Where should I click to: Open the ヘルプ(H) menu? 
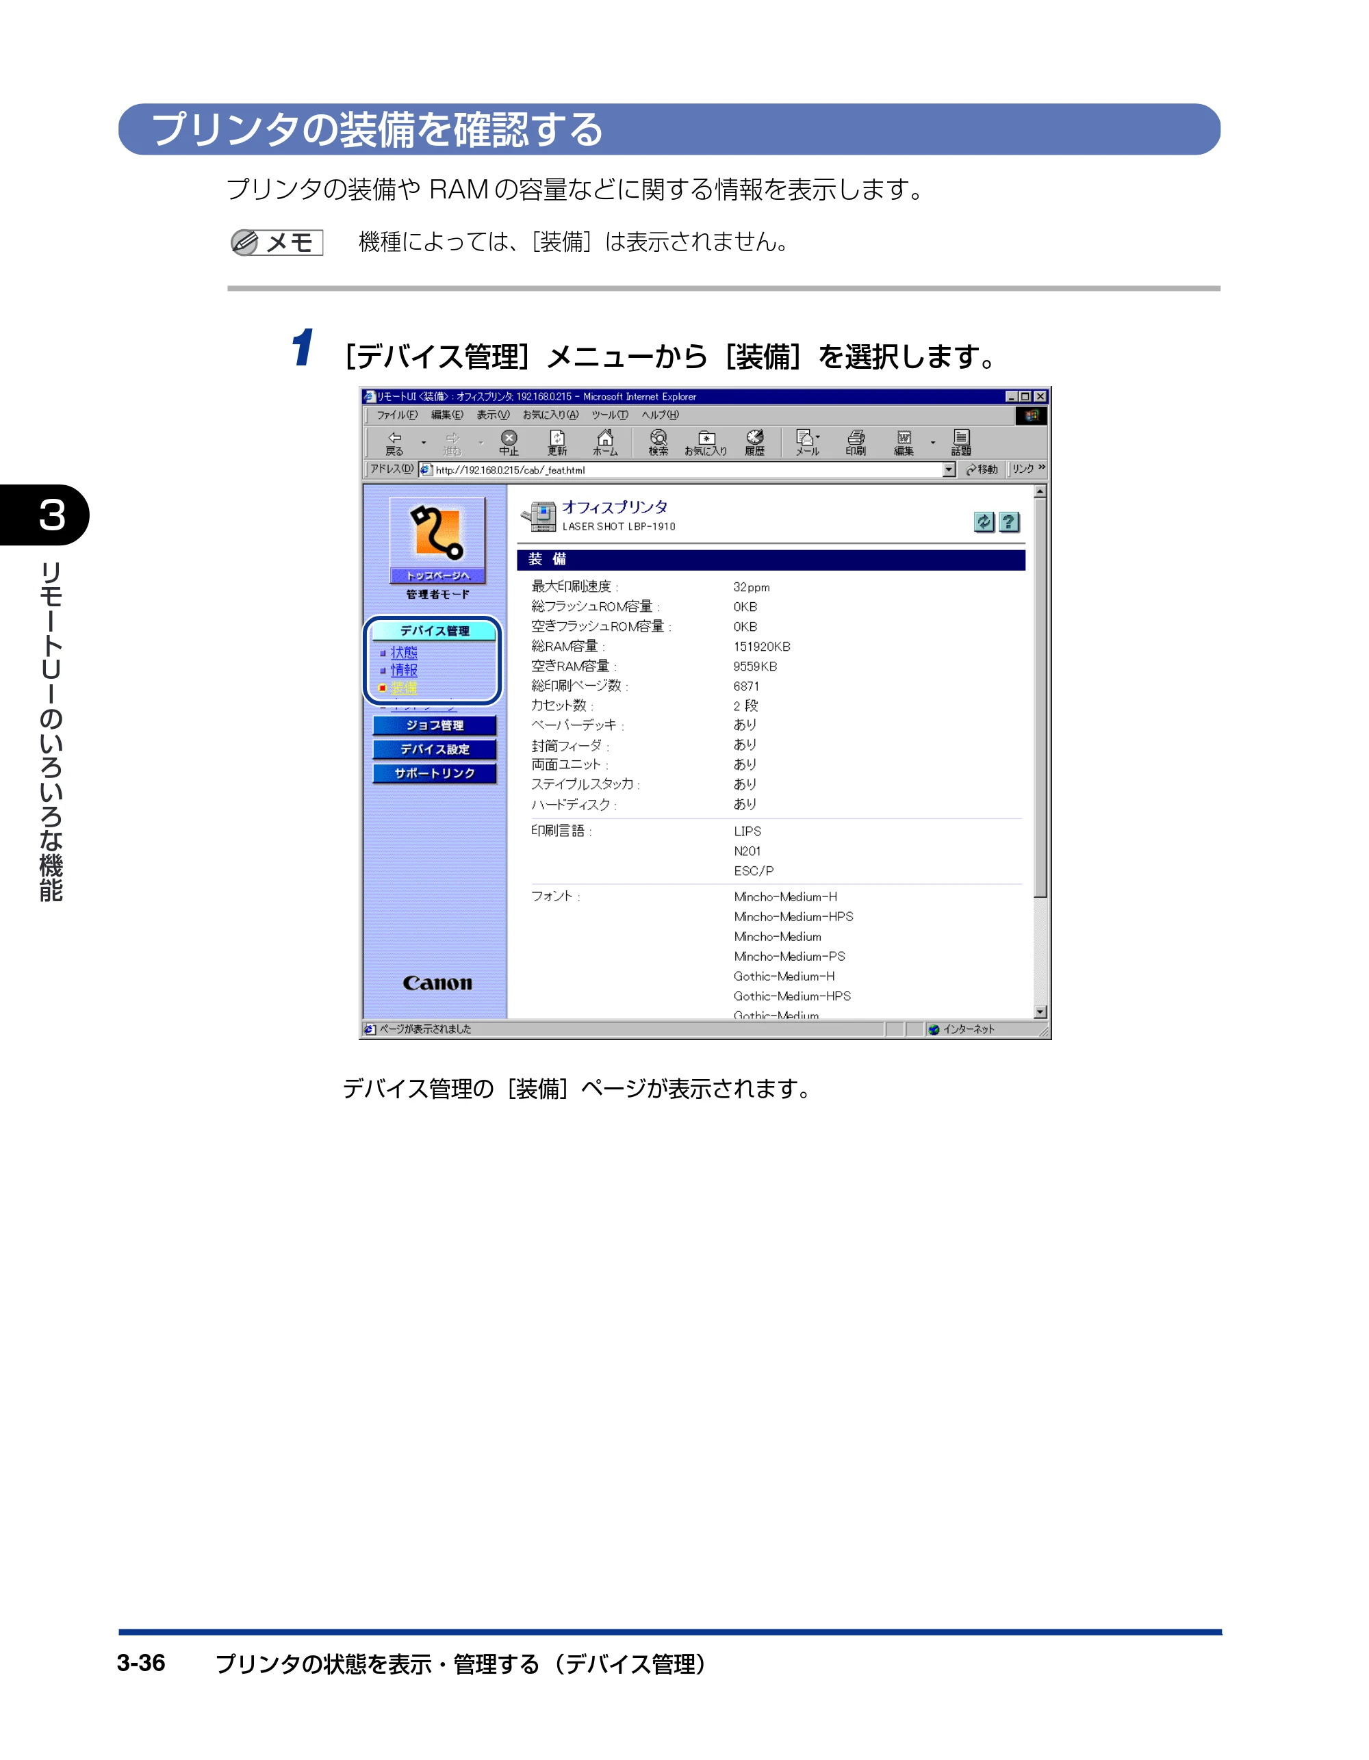pyautogui.click(x=661, y=415)
